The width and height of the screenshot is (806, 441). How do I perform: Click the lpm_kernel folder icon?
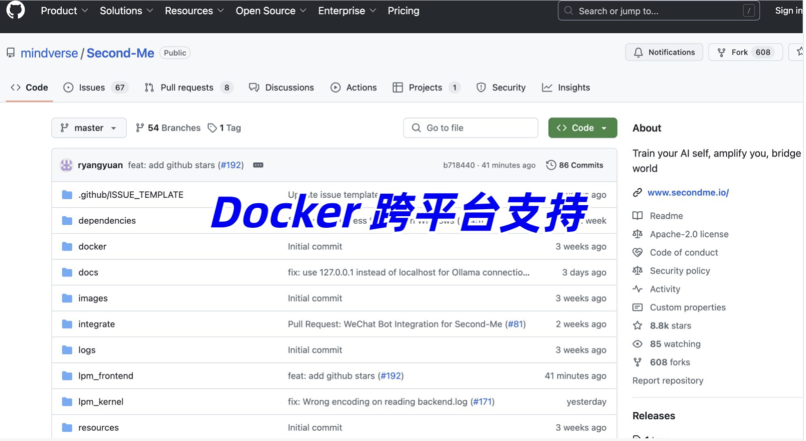point(67,402)
